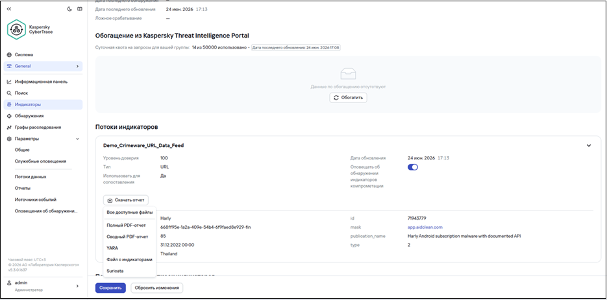
Task: Open Информационная панель chart icon
Action: point(9,82)
